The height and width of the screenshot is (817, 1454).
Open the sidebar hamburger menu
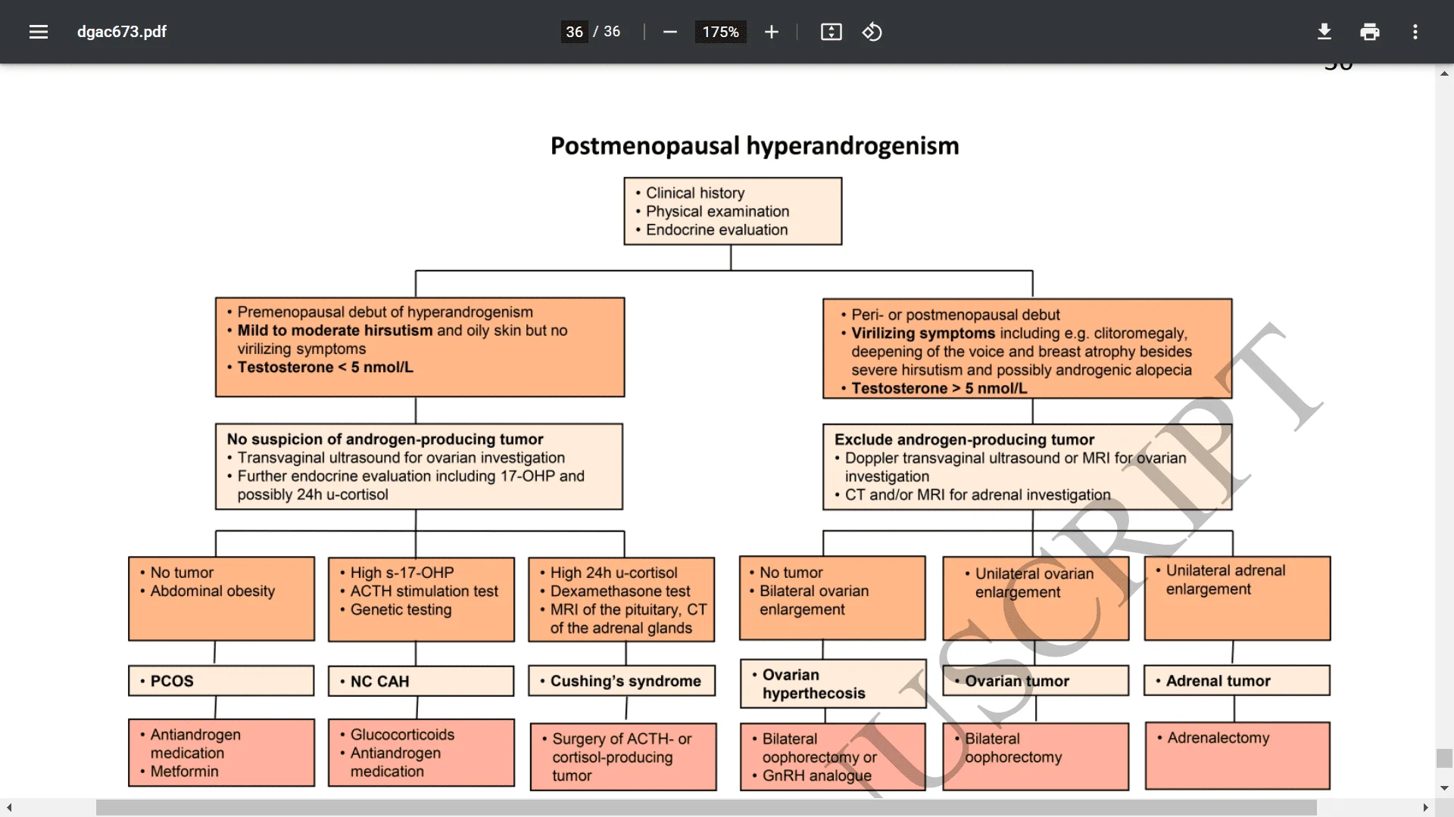[39, 32]
